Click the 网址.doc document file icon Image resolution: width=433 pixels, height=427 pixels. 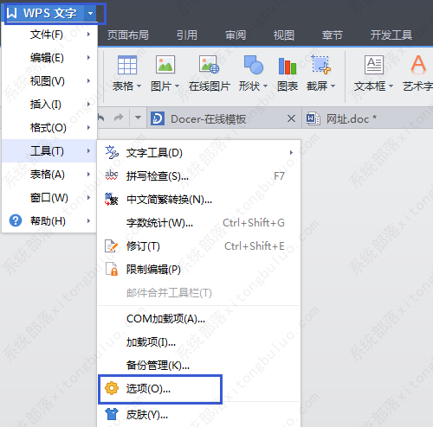click(313, 118)
